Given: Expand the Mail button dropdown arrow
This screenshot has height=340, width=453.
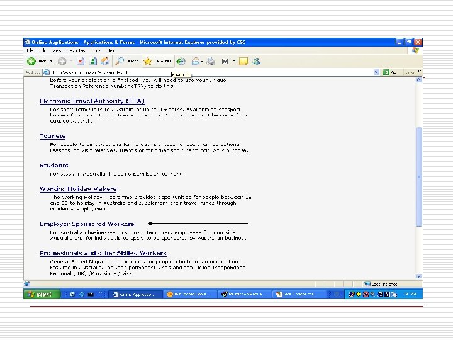Looking at the screenshot, I should (x=202, y=61).
